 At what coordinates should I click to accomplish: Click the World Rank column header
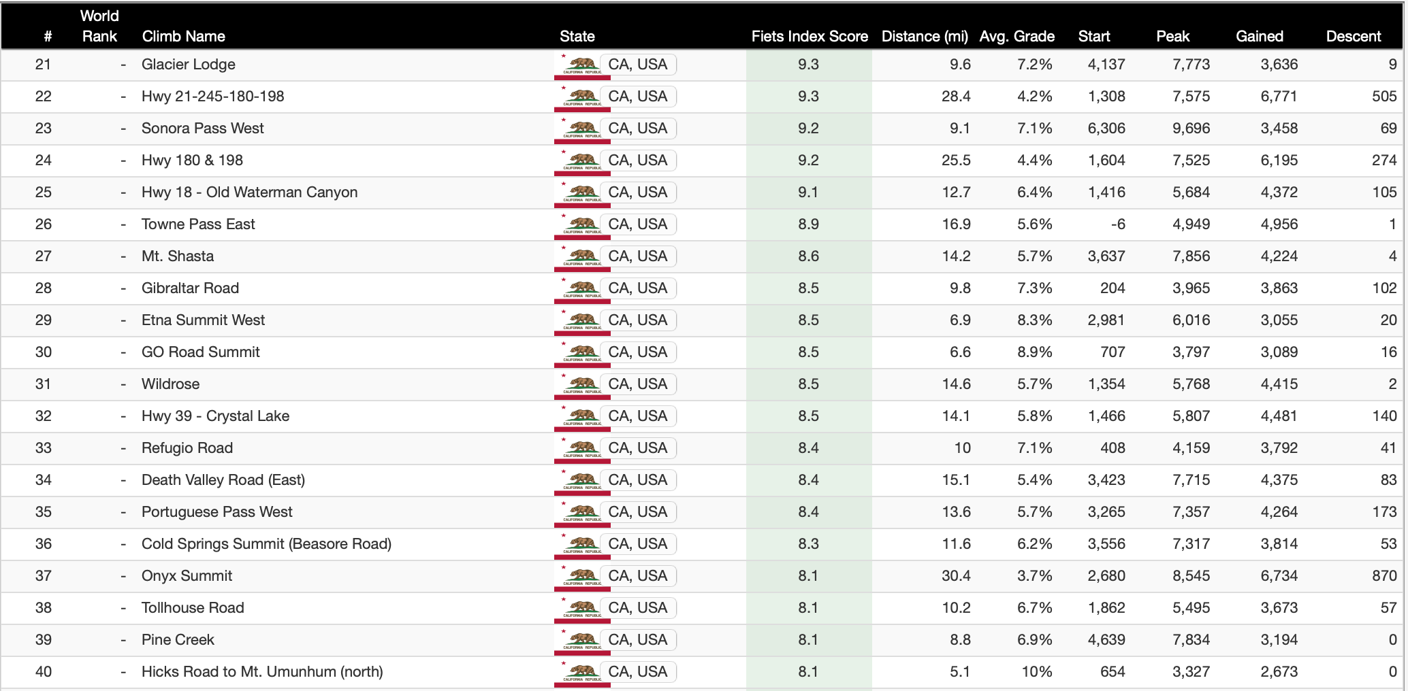click(x=99, y=27)
